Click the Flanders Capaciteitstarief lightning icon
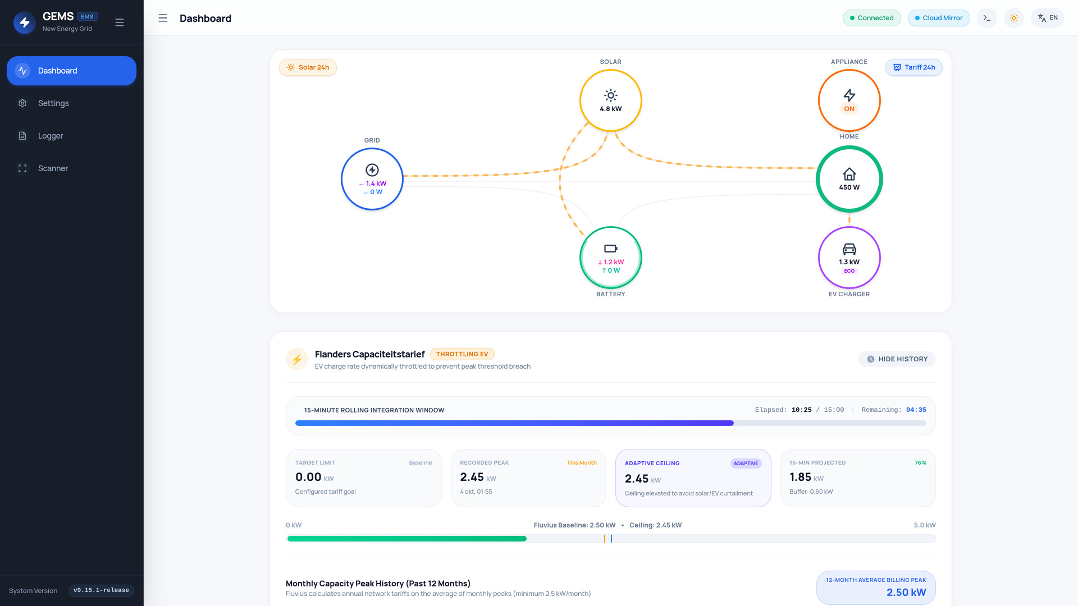This screenshot has height=606, width=1078. (297, 359)
